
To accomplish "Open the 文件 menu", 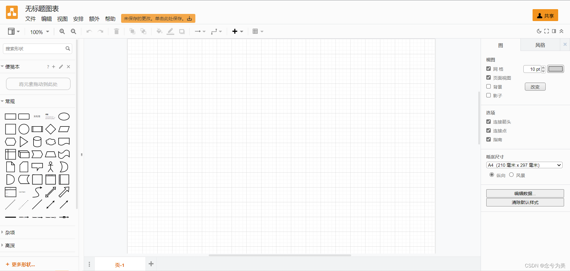I will 31,19.
